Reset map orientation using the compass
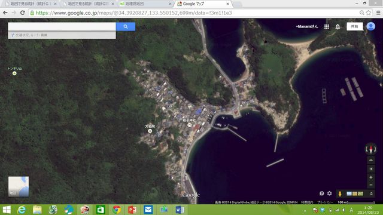383x215 pixels. click(371, 149)
